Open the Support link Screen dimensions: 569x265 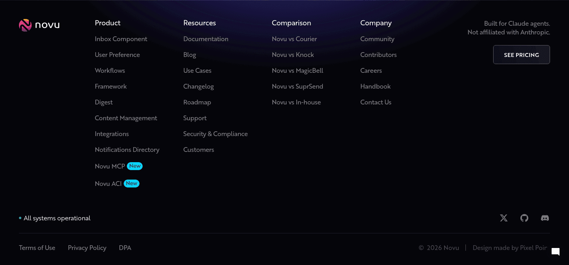(x=195, y=118)
